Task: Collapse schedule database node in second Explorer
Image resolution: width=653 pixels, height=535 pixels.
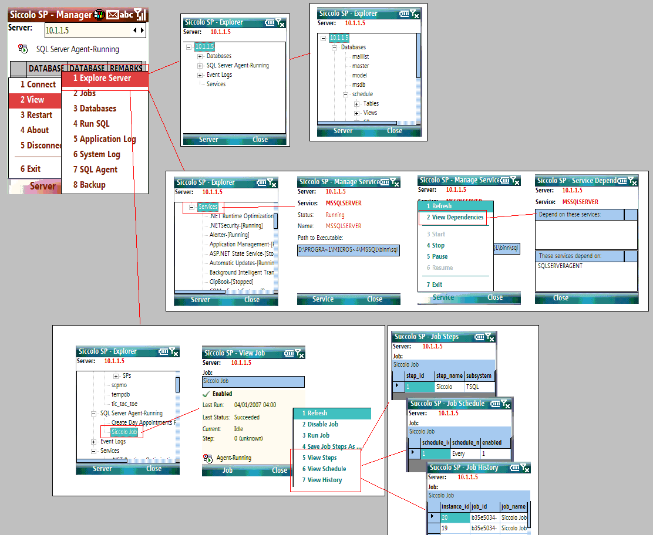Action: (x=346, y=94)
